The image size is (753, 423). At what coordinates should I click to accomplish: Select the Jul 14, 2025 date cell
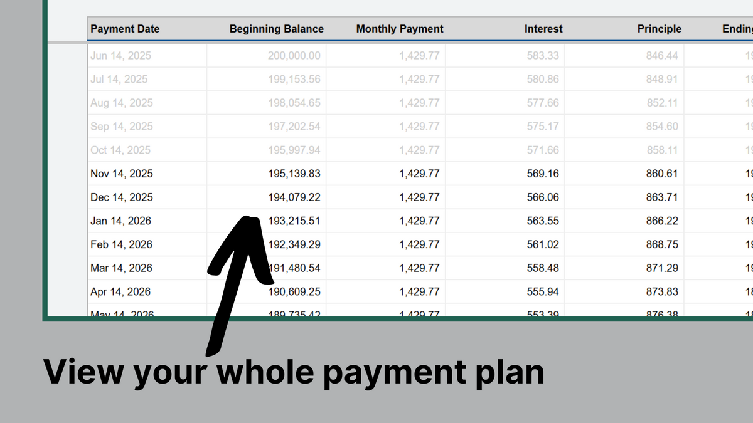tap(147, 80)
